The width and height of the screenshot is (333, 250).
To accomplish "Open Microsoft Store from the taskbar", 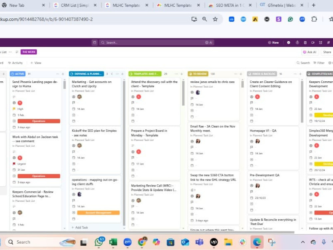I will click(170, 242).
